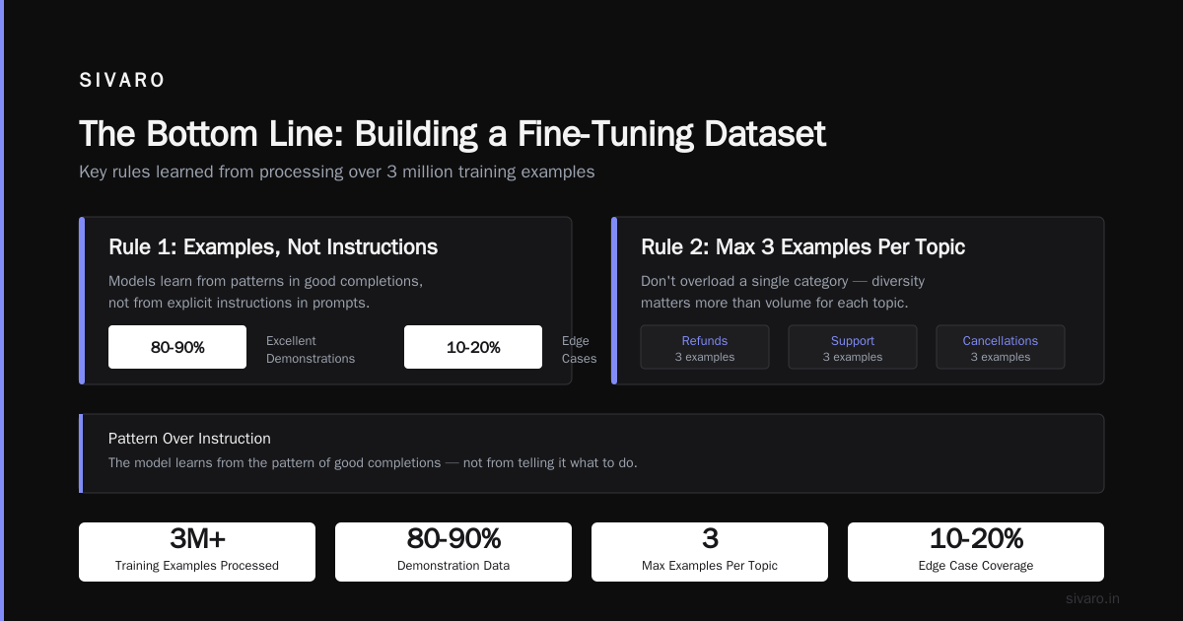Click the 3M+ Training Examples Processed card

197,552
